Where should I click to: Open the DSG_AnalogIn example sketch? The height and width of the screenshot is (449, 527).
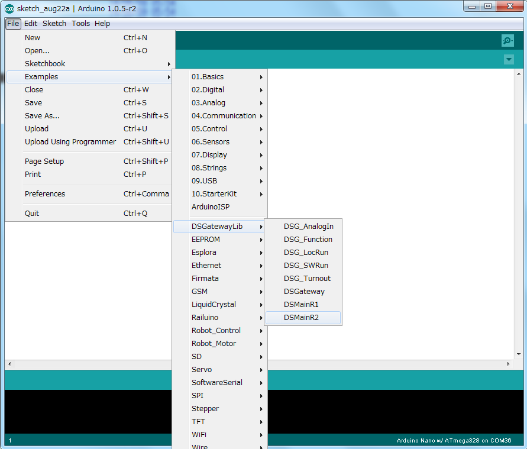pos(303,227)
